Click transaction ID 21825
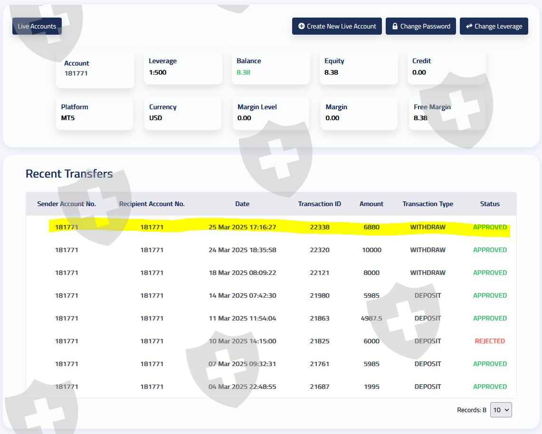Viewport: 542px width, 434px height. 319,341
